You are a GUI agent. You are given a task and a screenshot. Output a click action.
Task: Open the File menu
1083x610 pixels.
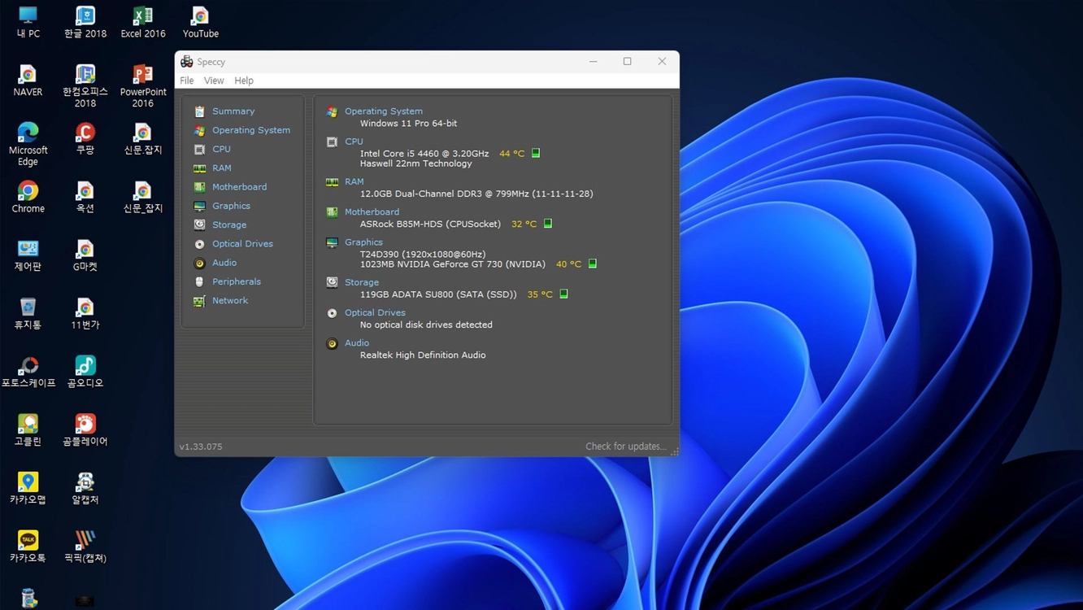click(187, 81)
